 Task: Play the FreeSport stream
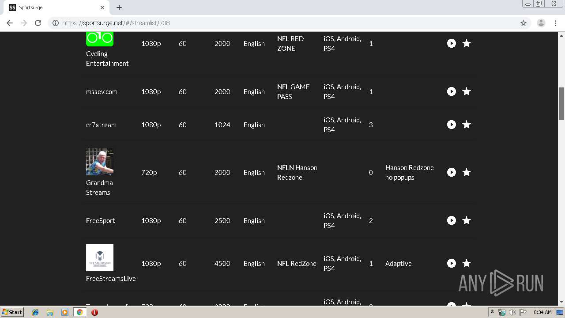(x=451, y=220)
